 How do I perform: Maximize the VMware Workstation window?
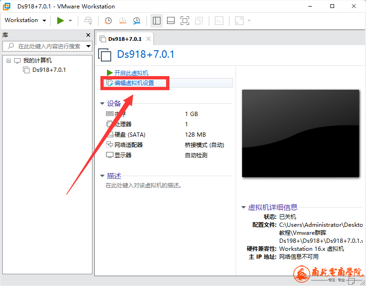pyautogui.click(x=332, y=6)
